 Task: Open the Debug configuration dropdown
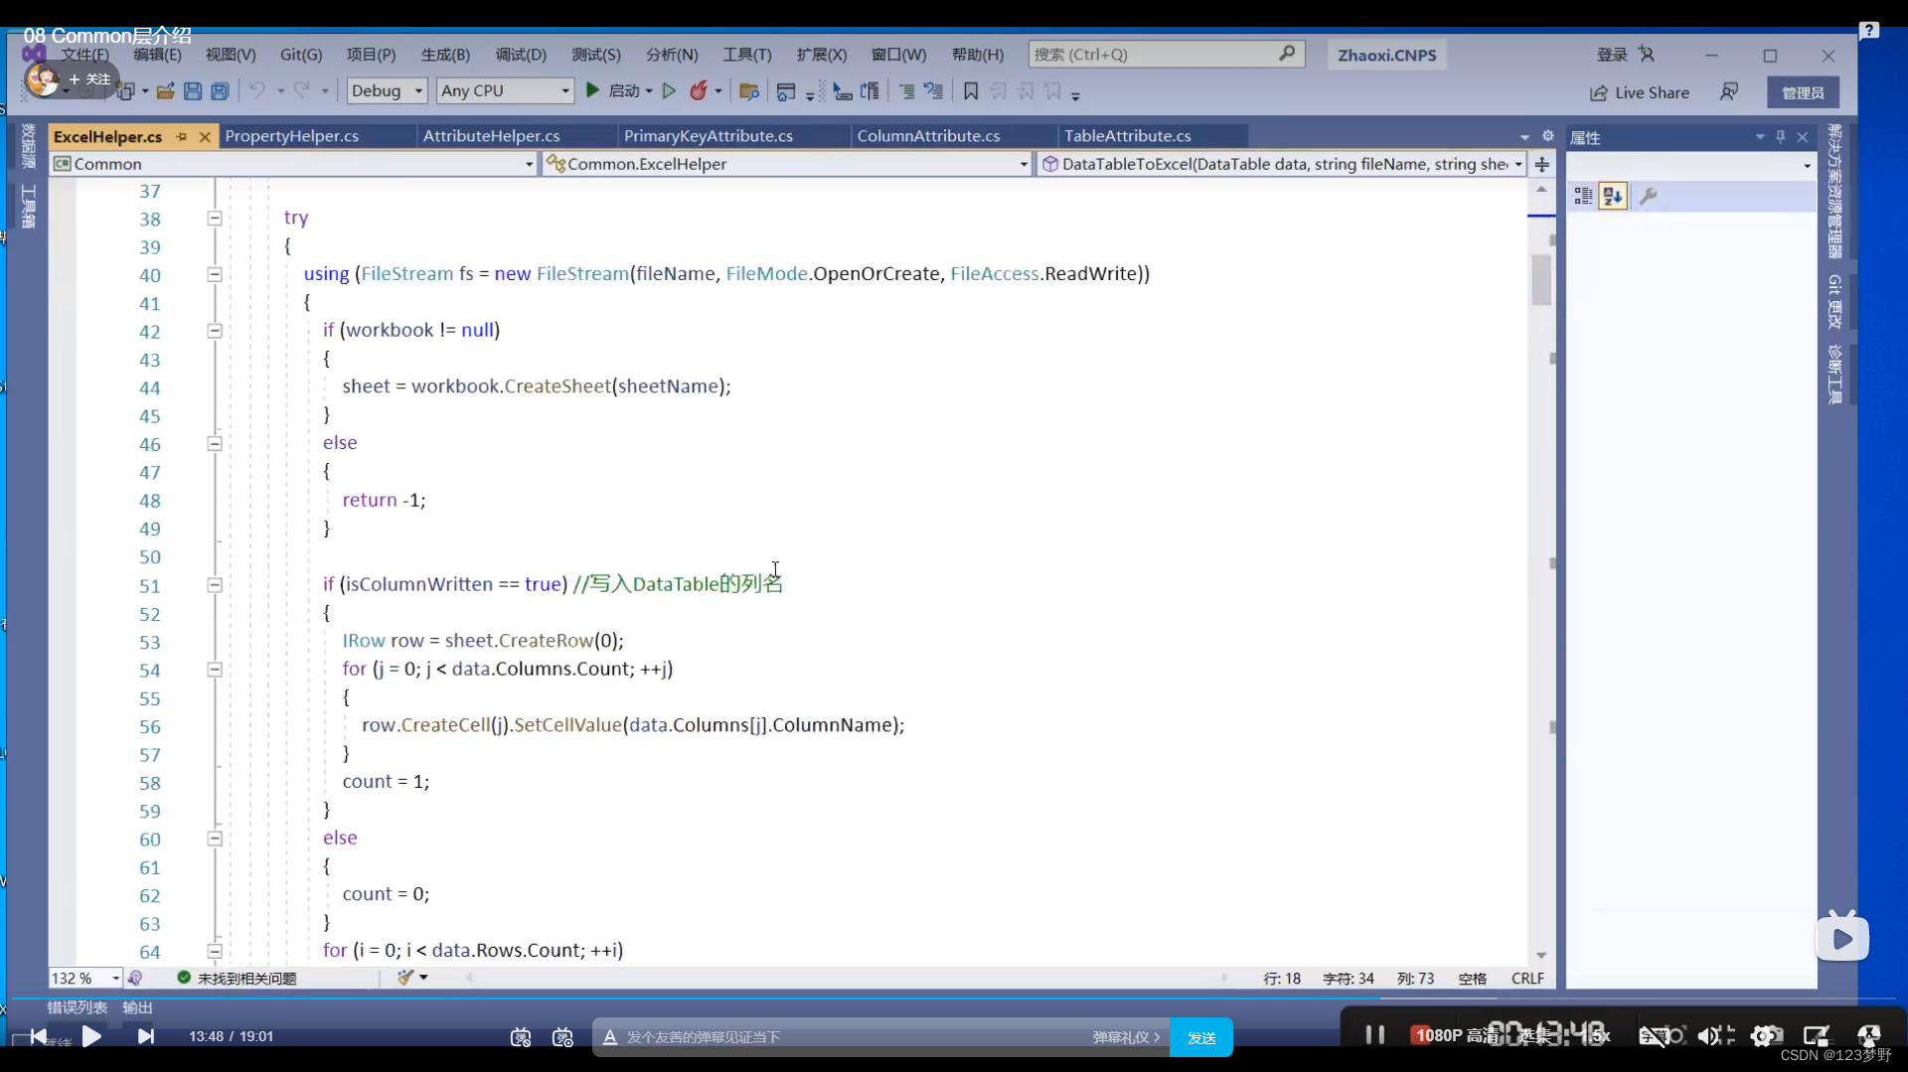pos(387,90)
